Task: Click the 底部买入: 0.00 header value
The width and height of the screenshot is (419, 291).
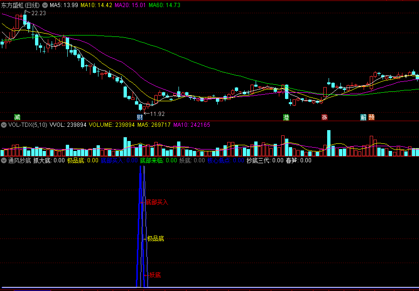Action: [119, 160]
